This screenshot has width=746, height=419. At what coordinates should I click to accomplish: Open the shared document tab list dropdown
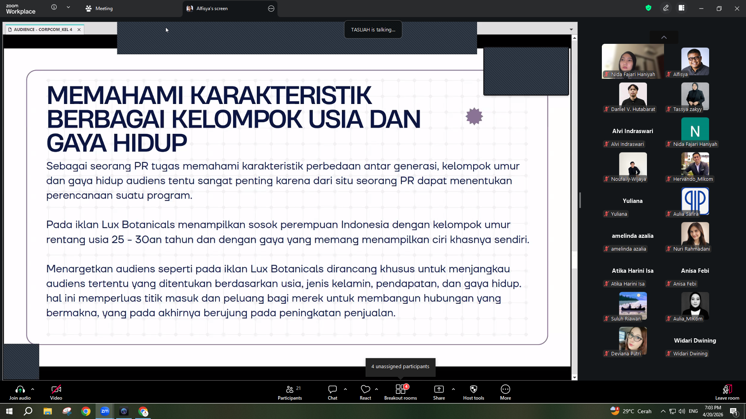(x=571, y=29)
